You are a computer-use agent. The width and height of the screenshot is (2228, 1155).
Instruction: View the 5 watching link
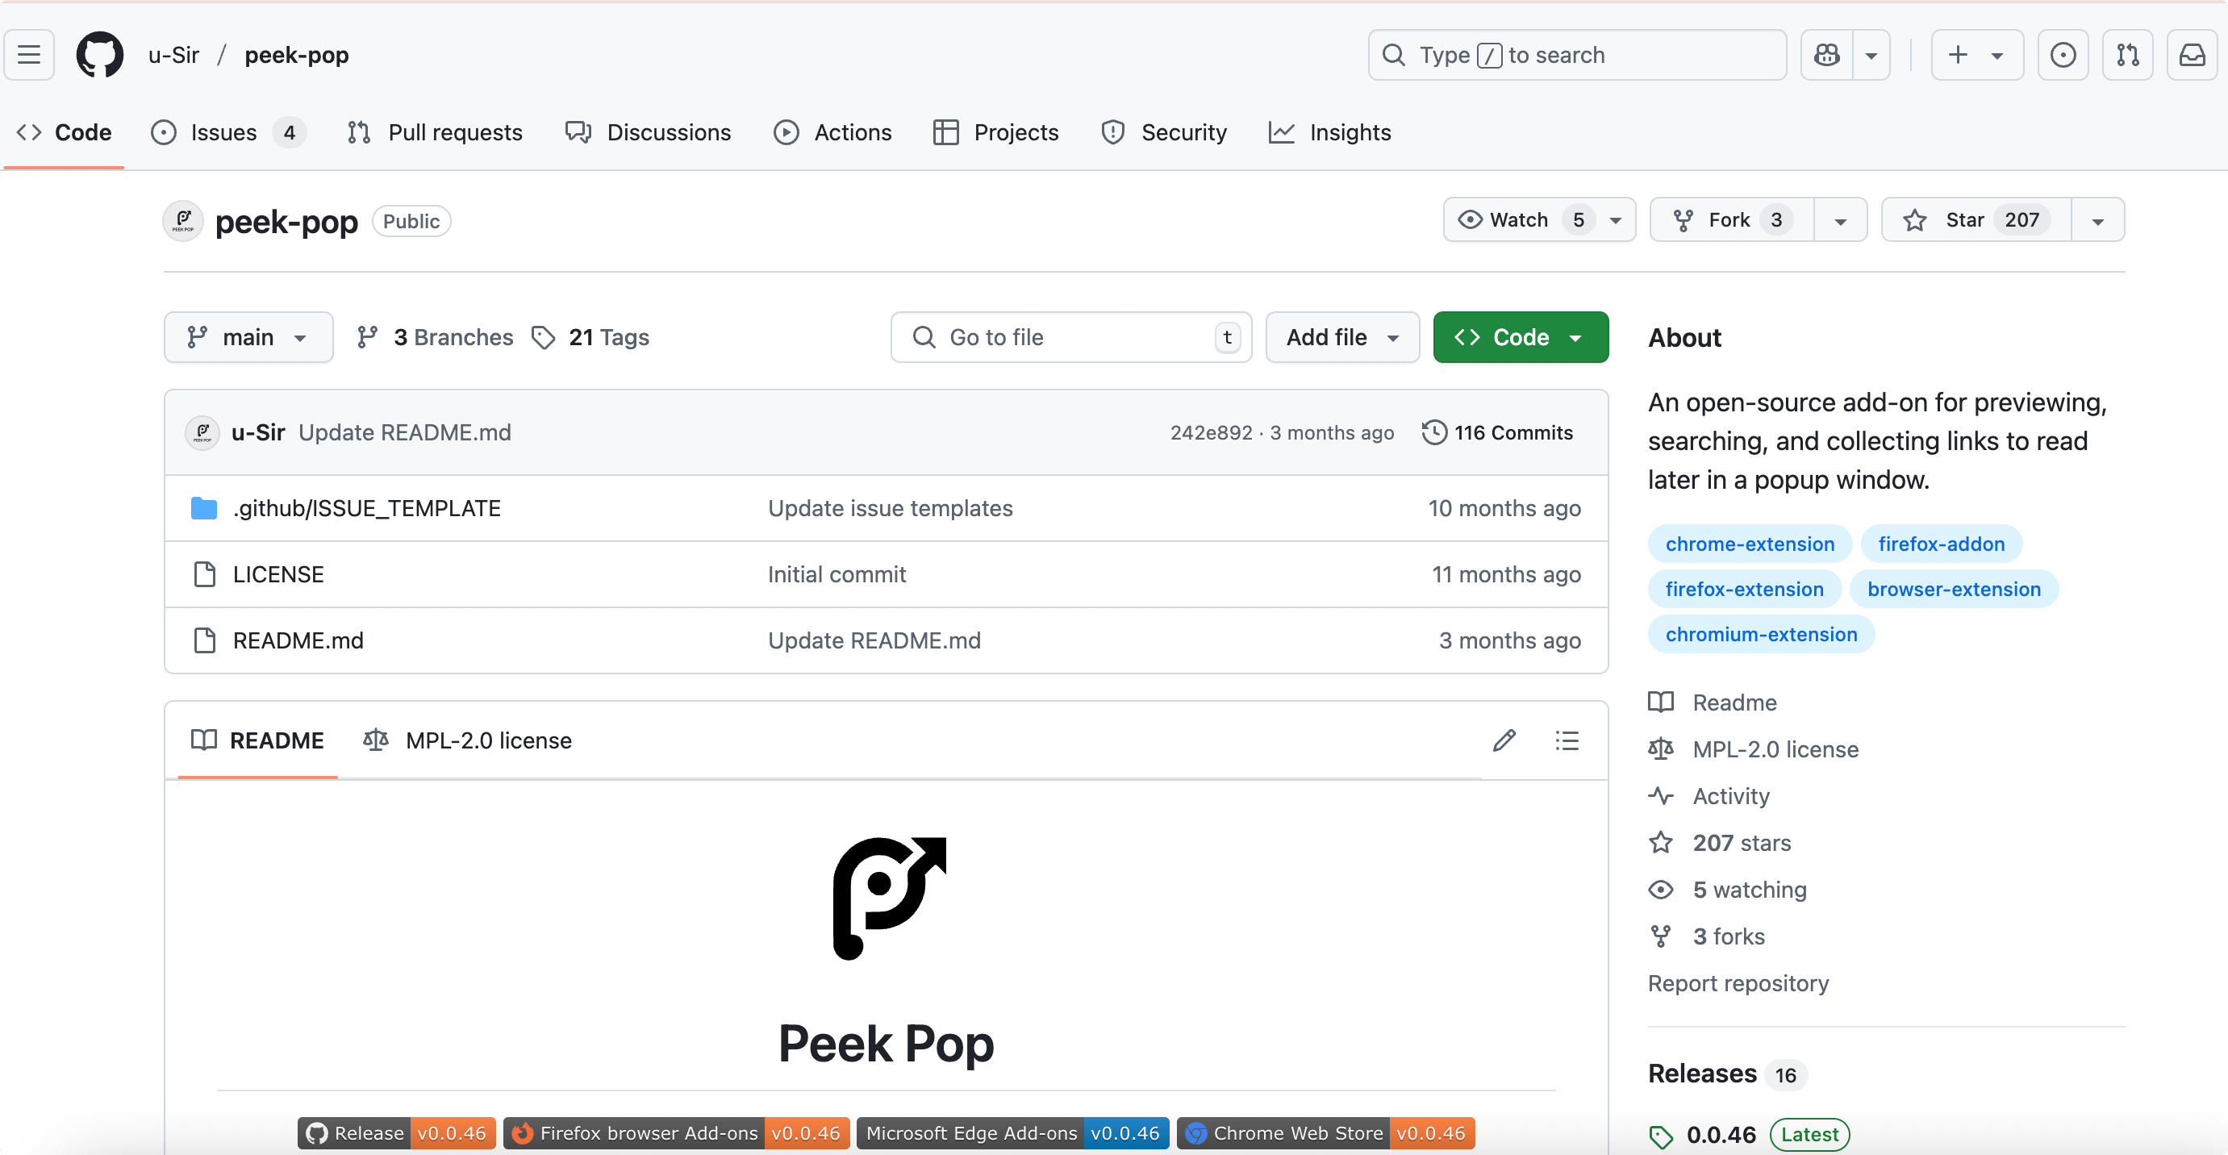pyautogui.click(x=1728, y=890)
